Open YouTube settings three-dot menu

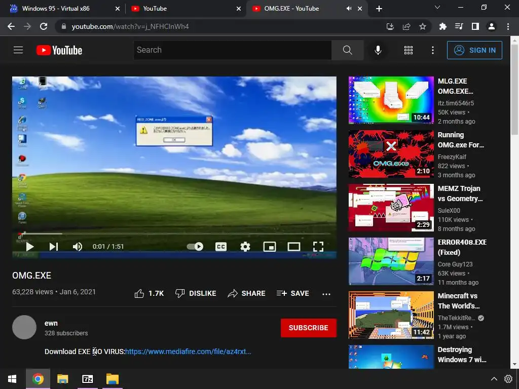click(433, 50)
